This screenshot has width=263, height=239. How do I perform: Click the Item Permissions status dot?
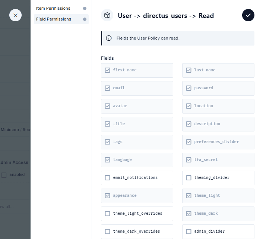(85, 9)
